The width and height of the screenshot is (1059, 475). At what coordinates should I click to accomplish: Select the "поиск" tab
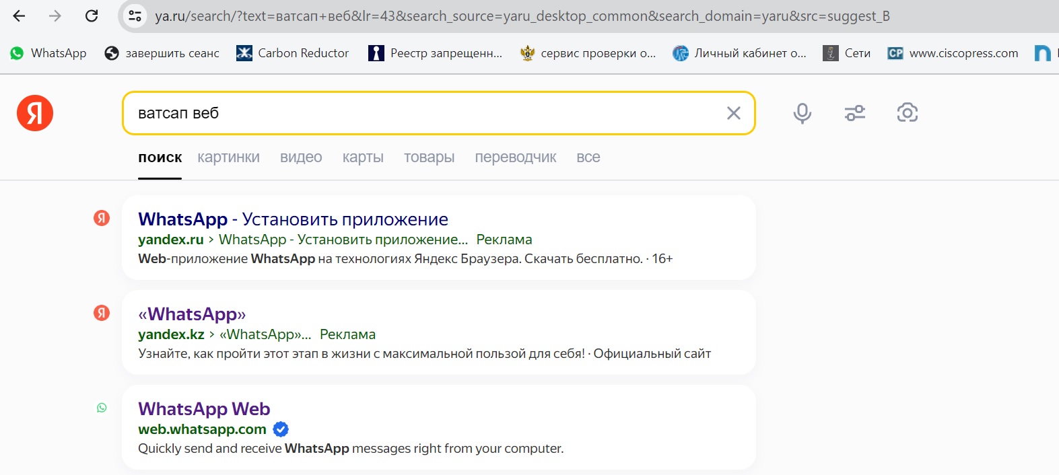[x=160, y=157]
